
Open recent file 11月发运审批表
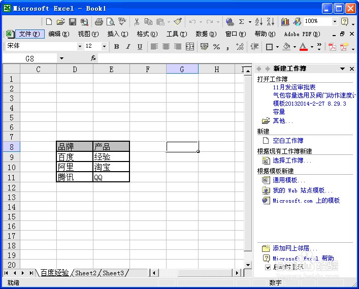click(x=294, y=87)
